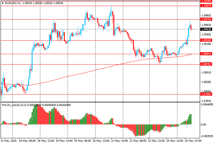Click the red 1.10078 price level label
213x144 pixels.
[206, 6]
